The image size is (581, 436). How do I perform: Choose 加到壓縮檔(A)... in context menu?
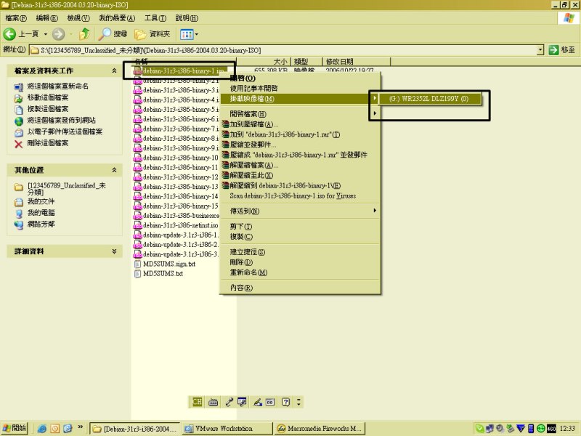point(300,124)
